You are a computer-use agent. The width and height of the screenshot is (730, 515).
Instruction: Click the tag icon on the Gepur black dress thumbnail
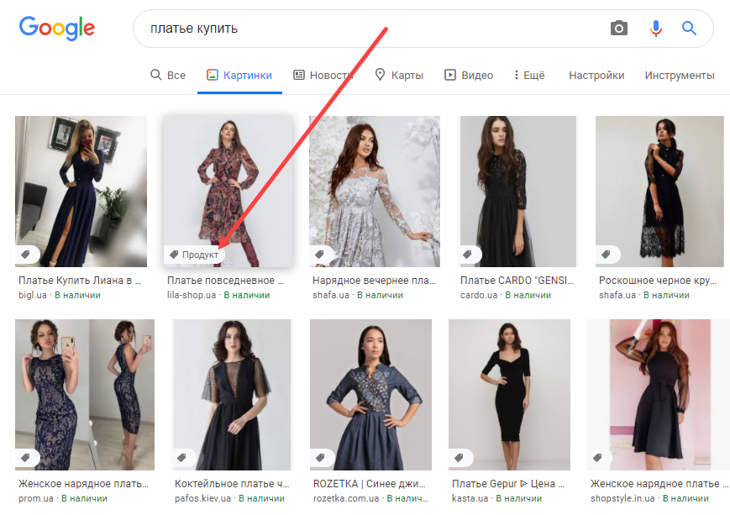pyautogui.click(x=460, y=458)
